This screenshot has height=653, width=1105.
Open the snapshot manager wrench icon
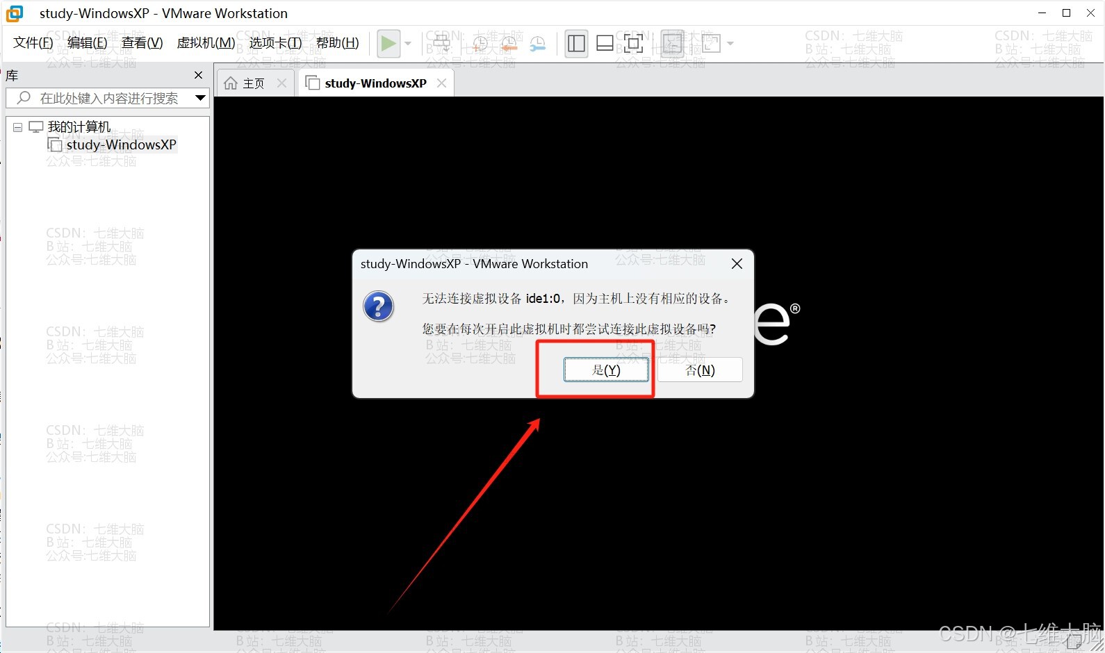(x=538, y=44)
